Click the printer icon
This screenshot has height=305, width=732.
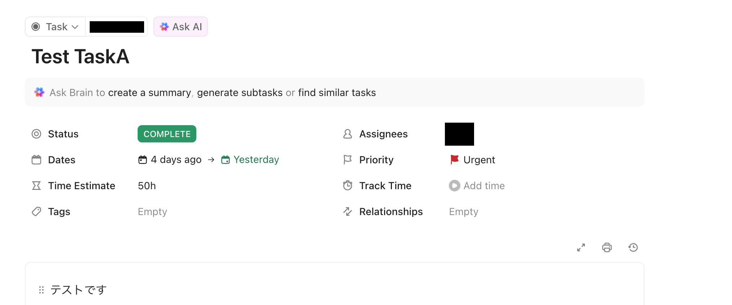[x=607, y=247]
